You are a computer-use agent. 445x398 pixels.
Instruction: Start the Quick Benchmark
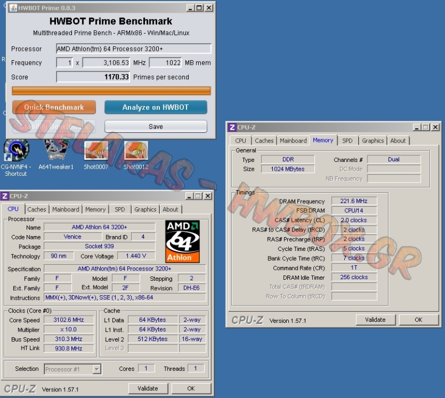click(54, 107)
